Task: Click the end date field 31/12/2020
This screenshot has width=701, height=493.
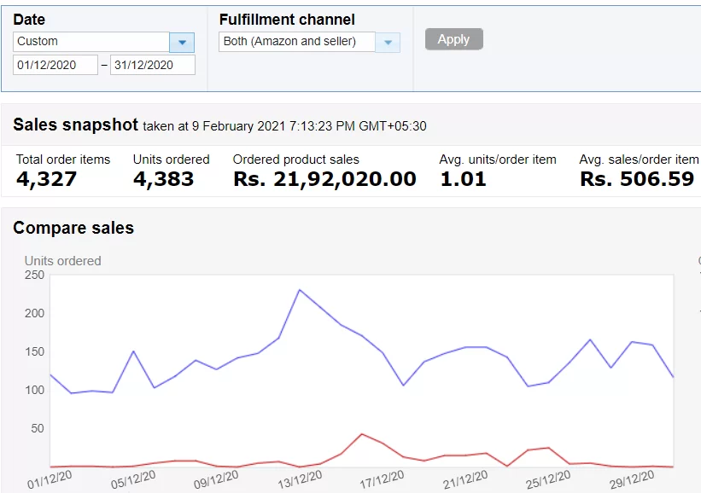Action: click(x=152, y=65)
